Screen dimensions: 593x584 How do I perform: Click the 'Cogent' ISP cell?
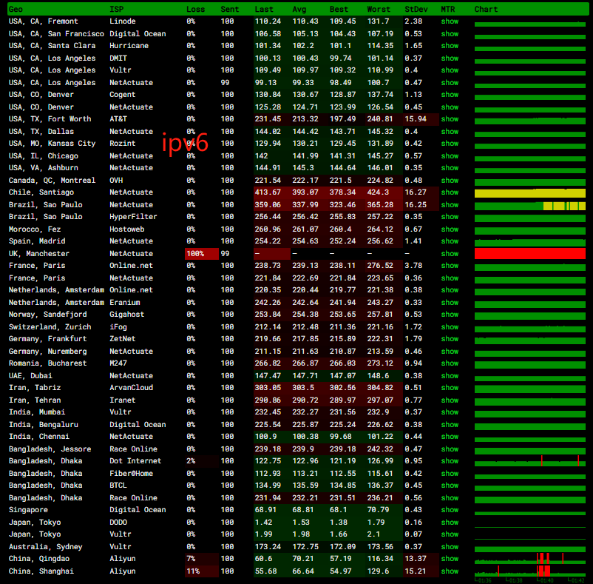(122, 95)
